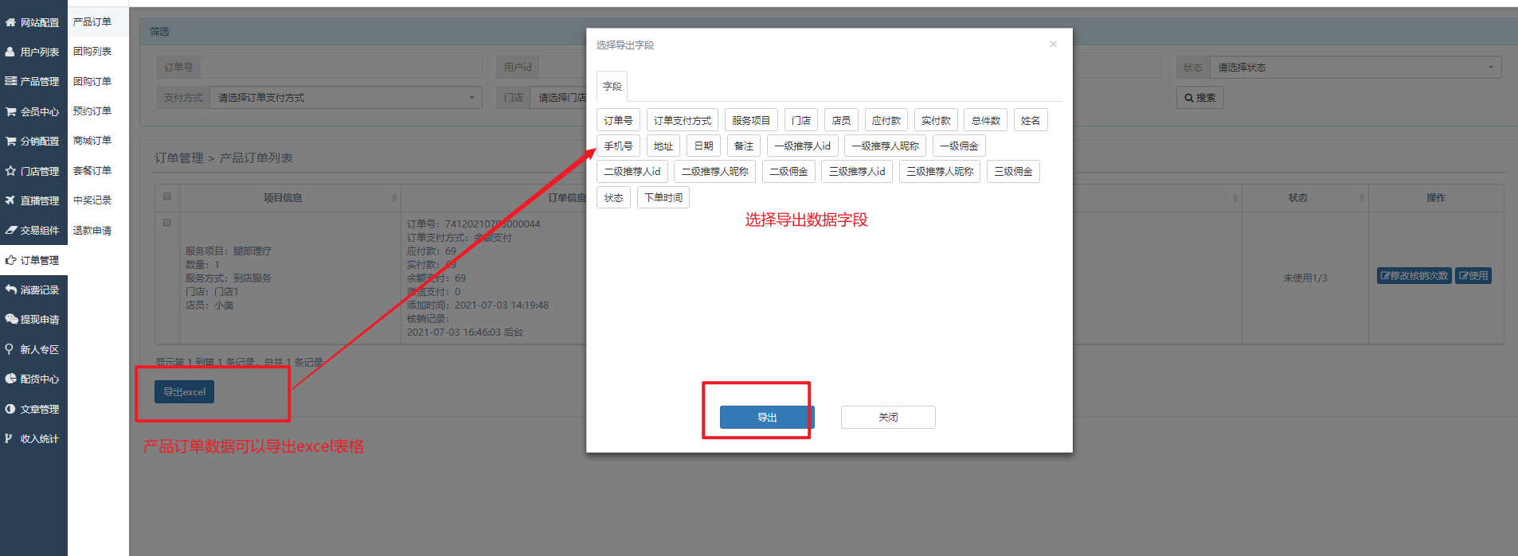This screenshot has width=1518, height=556.
Task: Toggle the 一级佣金 export field
Action: click(959, 146)
